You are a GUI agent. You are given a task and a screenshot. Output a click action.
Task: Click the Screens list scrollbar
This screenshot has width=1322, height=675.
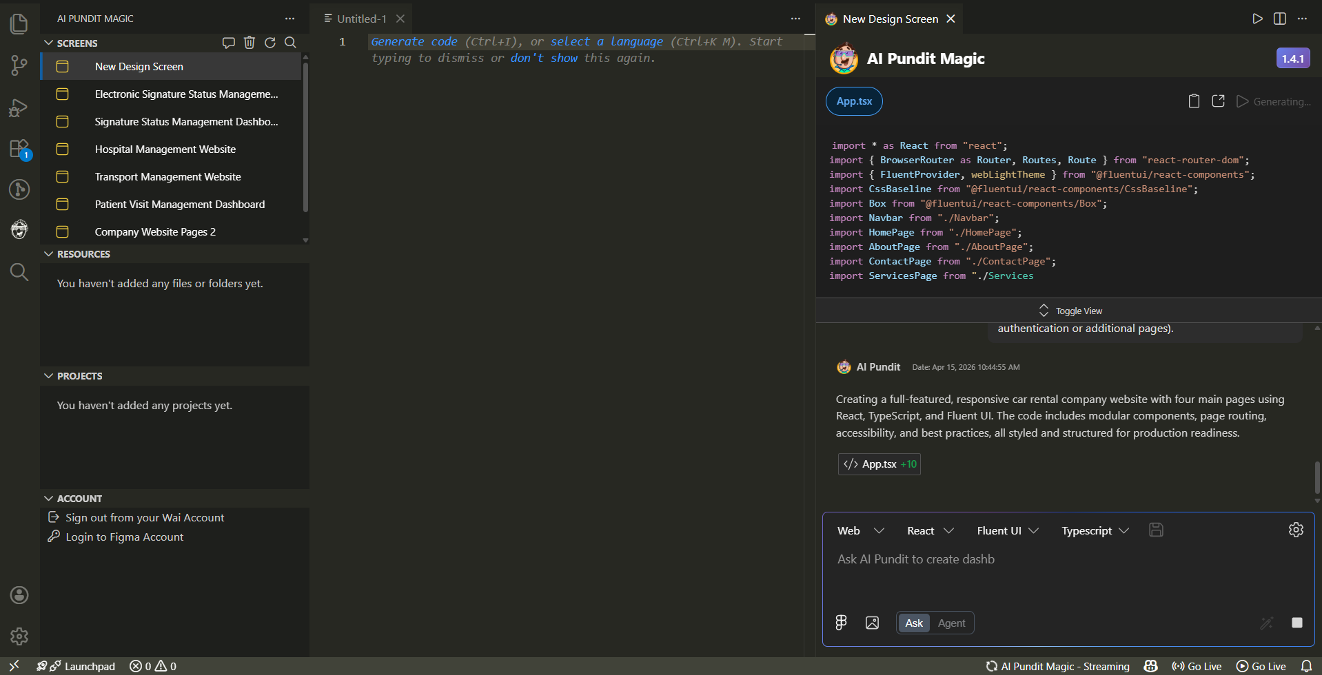(305, 138)
